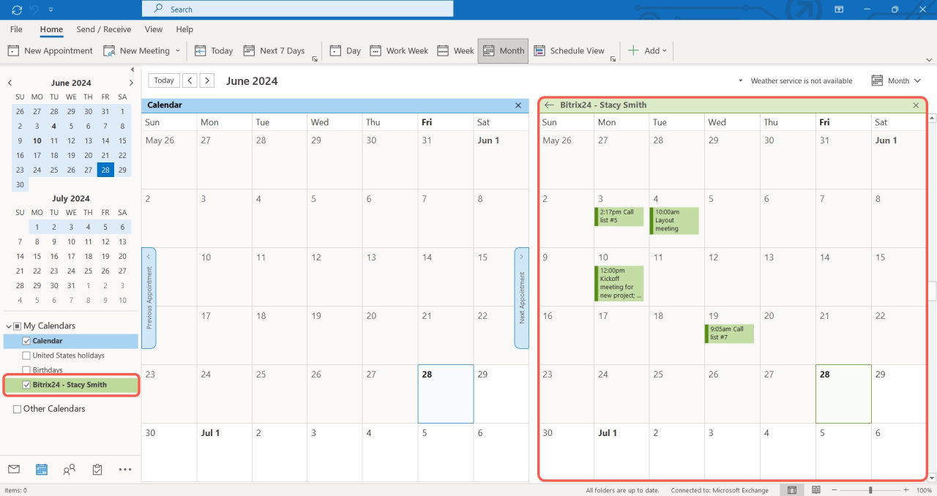Open People contacts icon in navigation bar

(70, 470)
